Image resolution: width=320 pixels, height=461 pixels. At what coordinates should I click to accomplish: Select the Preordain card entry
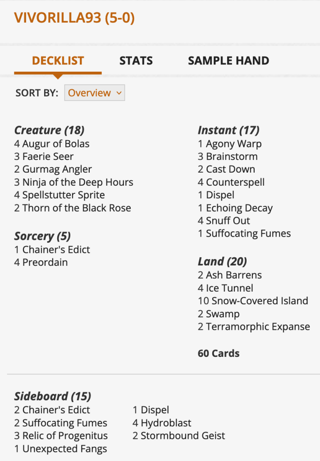[x=45, y=262]
